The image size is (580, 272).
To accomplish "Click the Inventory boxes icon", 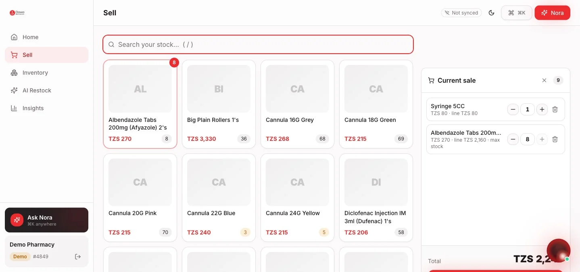I will [x=14, y=73].
